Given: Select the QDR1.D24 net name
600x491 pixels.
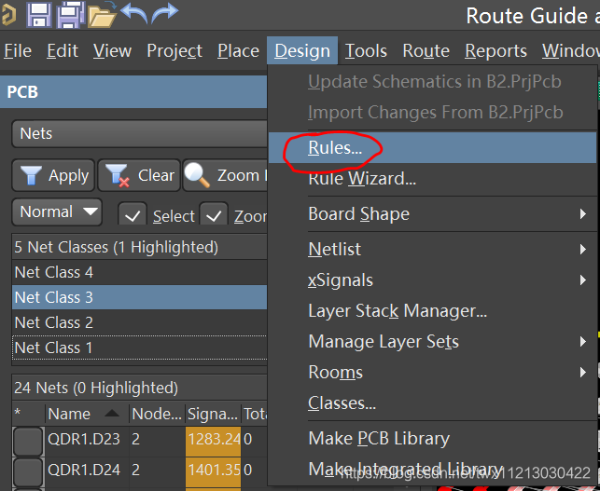Looking at the screenshot, I should coord(84,470).
